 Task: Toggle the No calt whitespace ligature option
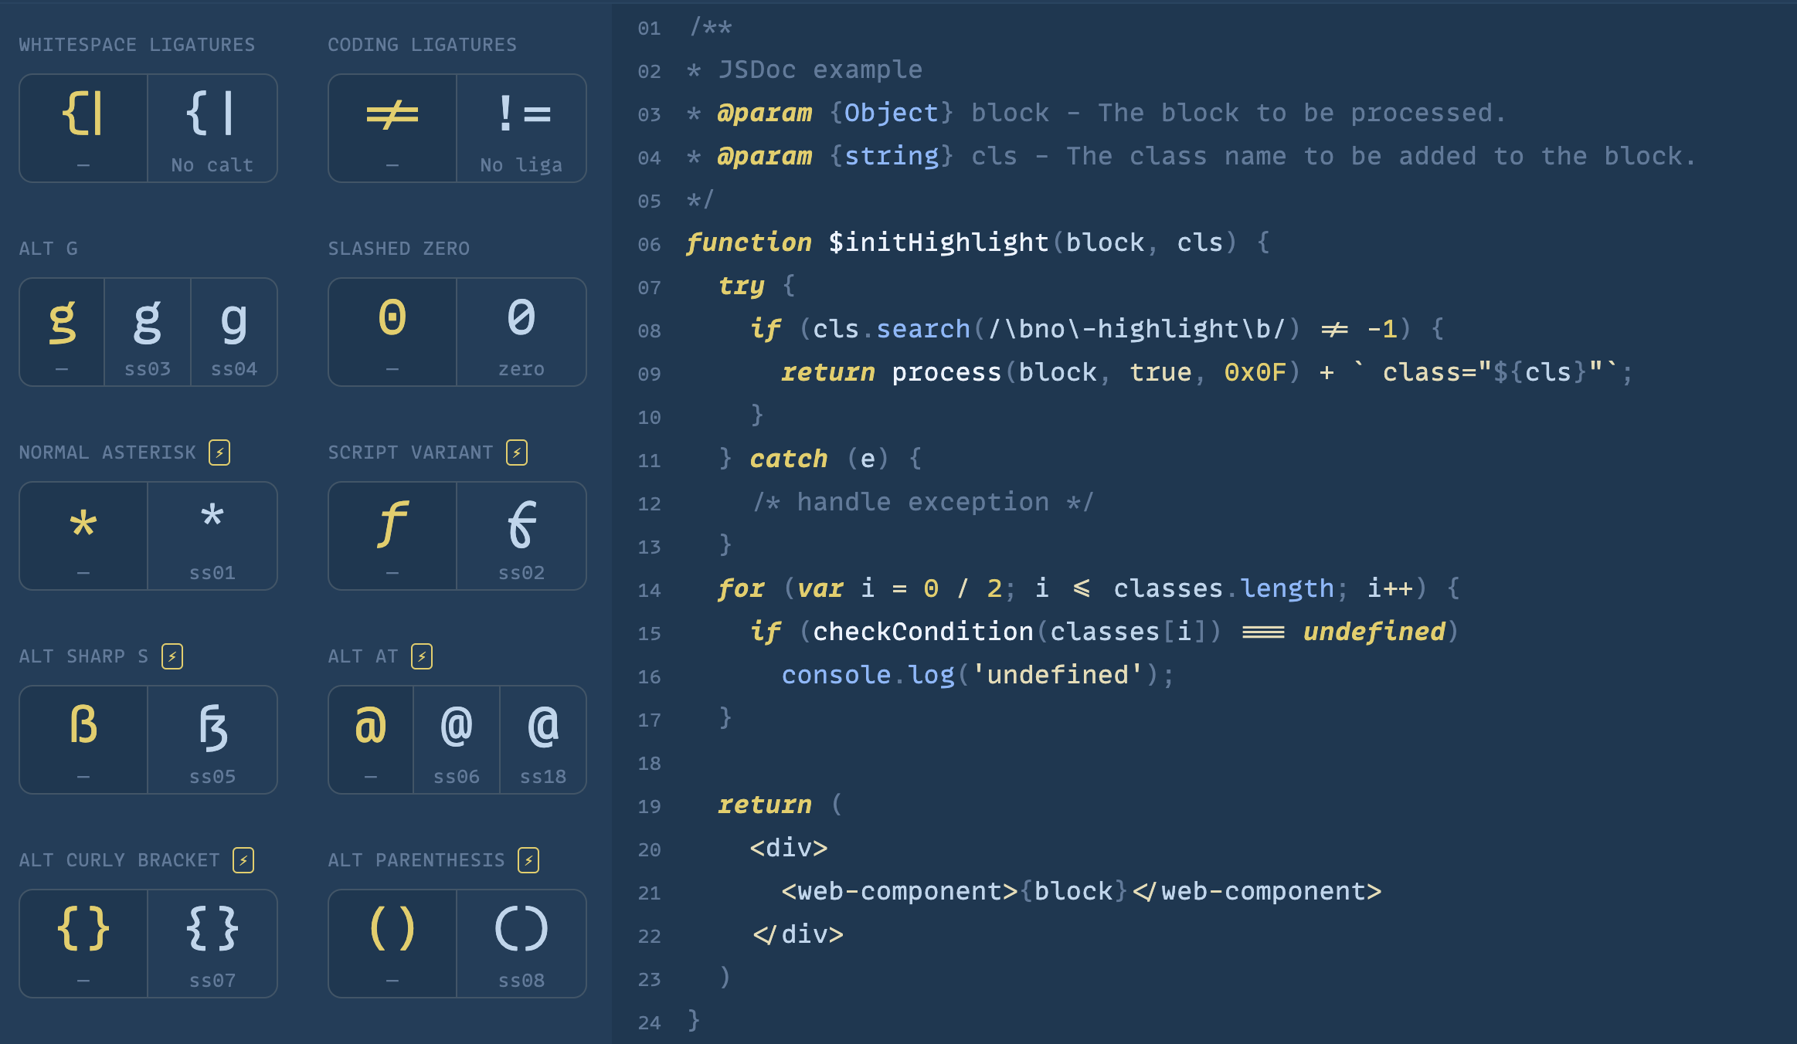tap(212, 128)
